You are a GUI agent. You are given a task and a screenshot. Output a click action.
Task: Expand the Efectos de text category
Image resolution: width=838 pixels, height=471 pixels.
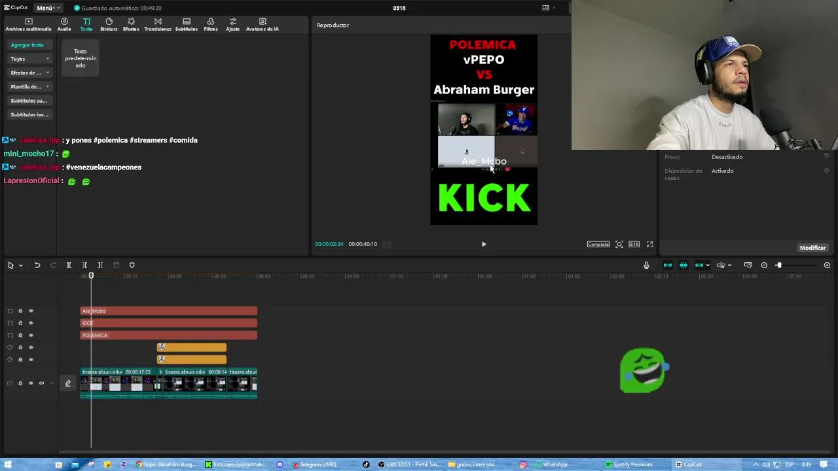29,73
